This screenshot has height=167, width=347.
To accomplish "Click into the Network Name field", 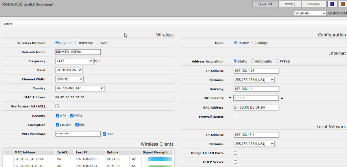I will (x=78, y=52).
